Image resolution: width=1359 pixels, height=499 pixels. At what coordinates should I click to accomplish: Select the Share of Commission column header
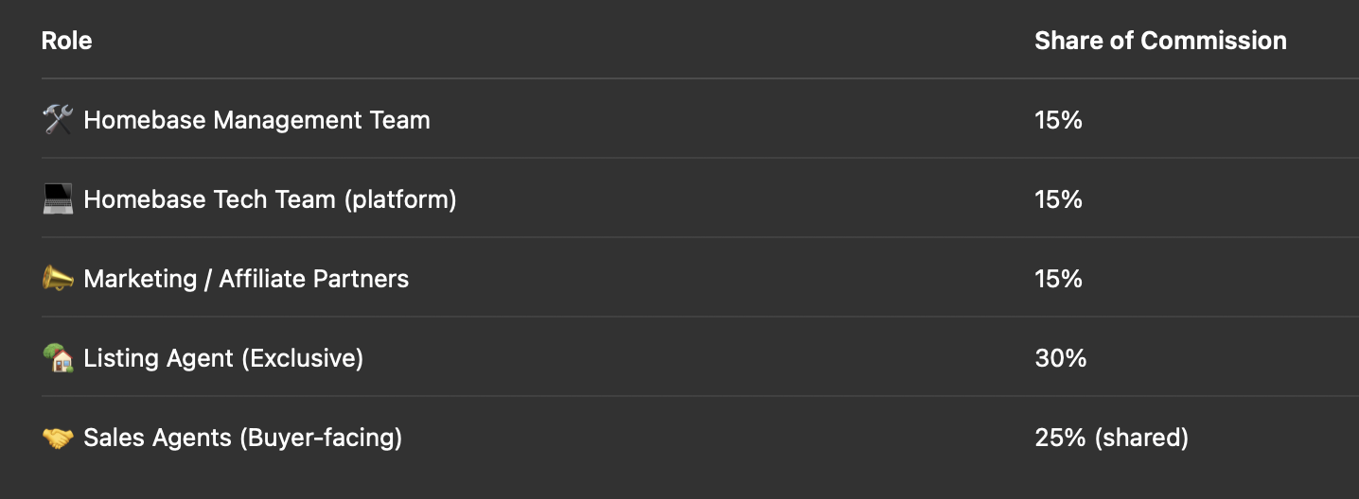pos(1160,41)
